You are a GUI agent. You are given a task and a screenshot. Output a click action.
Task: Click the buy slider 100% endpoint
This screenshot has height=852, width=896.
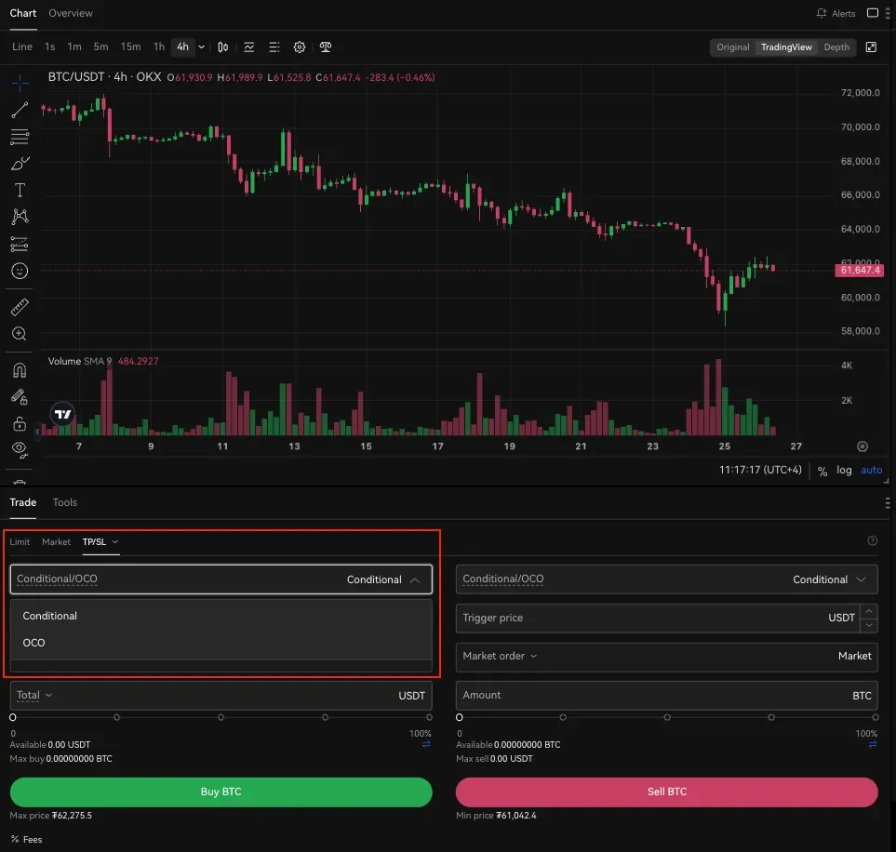[429, 717]
